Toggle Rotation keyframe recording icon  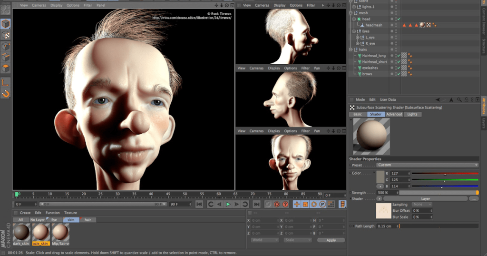coord(314,204)
